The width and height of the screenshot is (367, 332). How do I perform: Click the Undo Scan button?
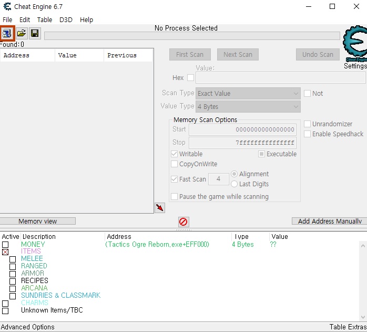click(x=318, y=55)
